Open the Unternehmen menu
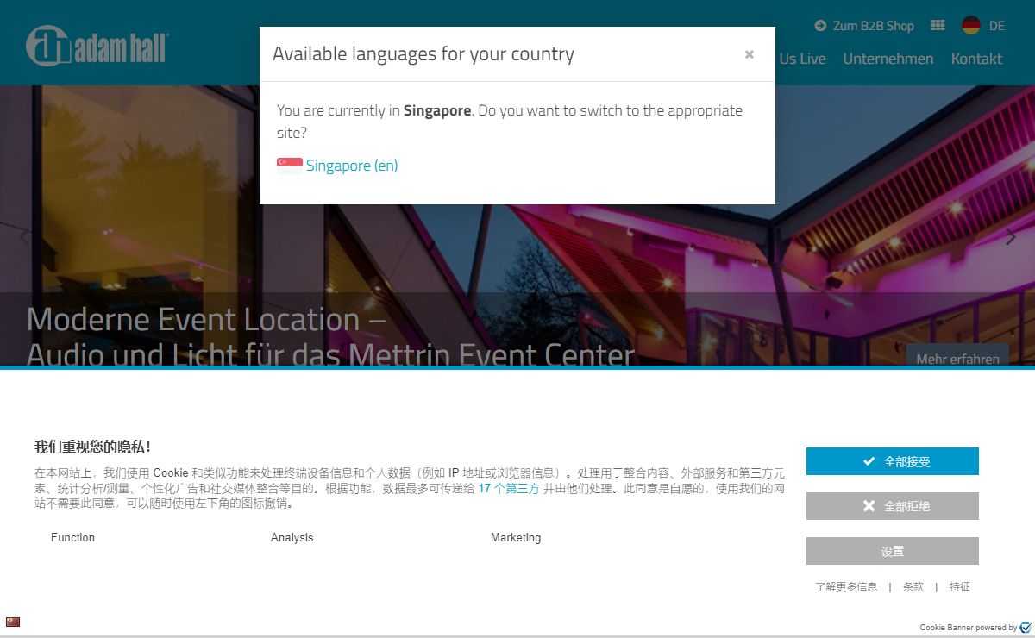1035x638 pixels. click(888, 59)
